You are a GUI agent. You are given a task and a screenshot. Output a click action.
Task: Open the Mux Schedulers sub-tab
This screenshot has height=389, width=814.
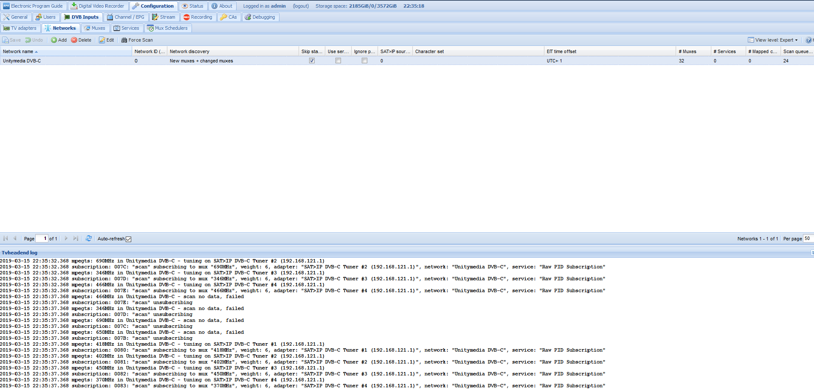coord(168,28)
